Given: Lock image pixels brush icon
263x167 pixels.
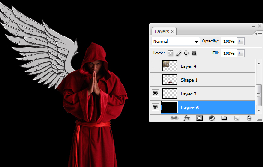Looking at the screenshot, I should point(179,53).
